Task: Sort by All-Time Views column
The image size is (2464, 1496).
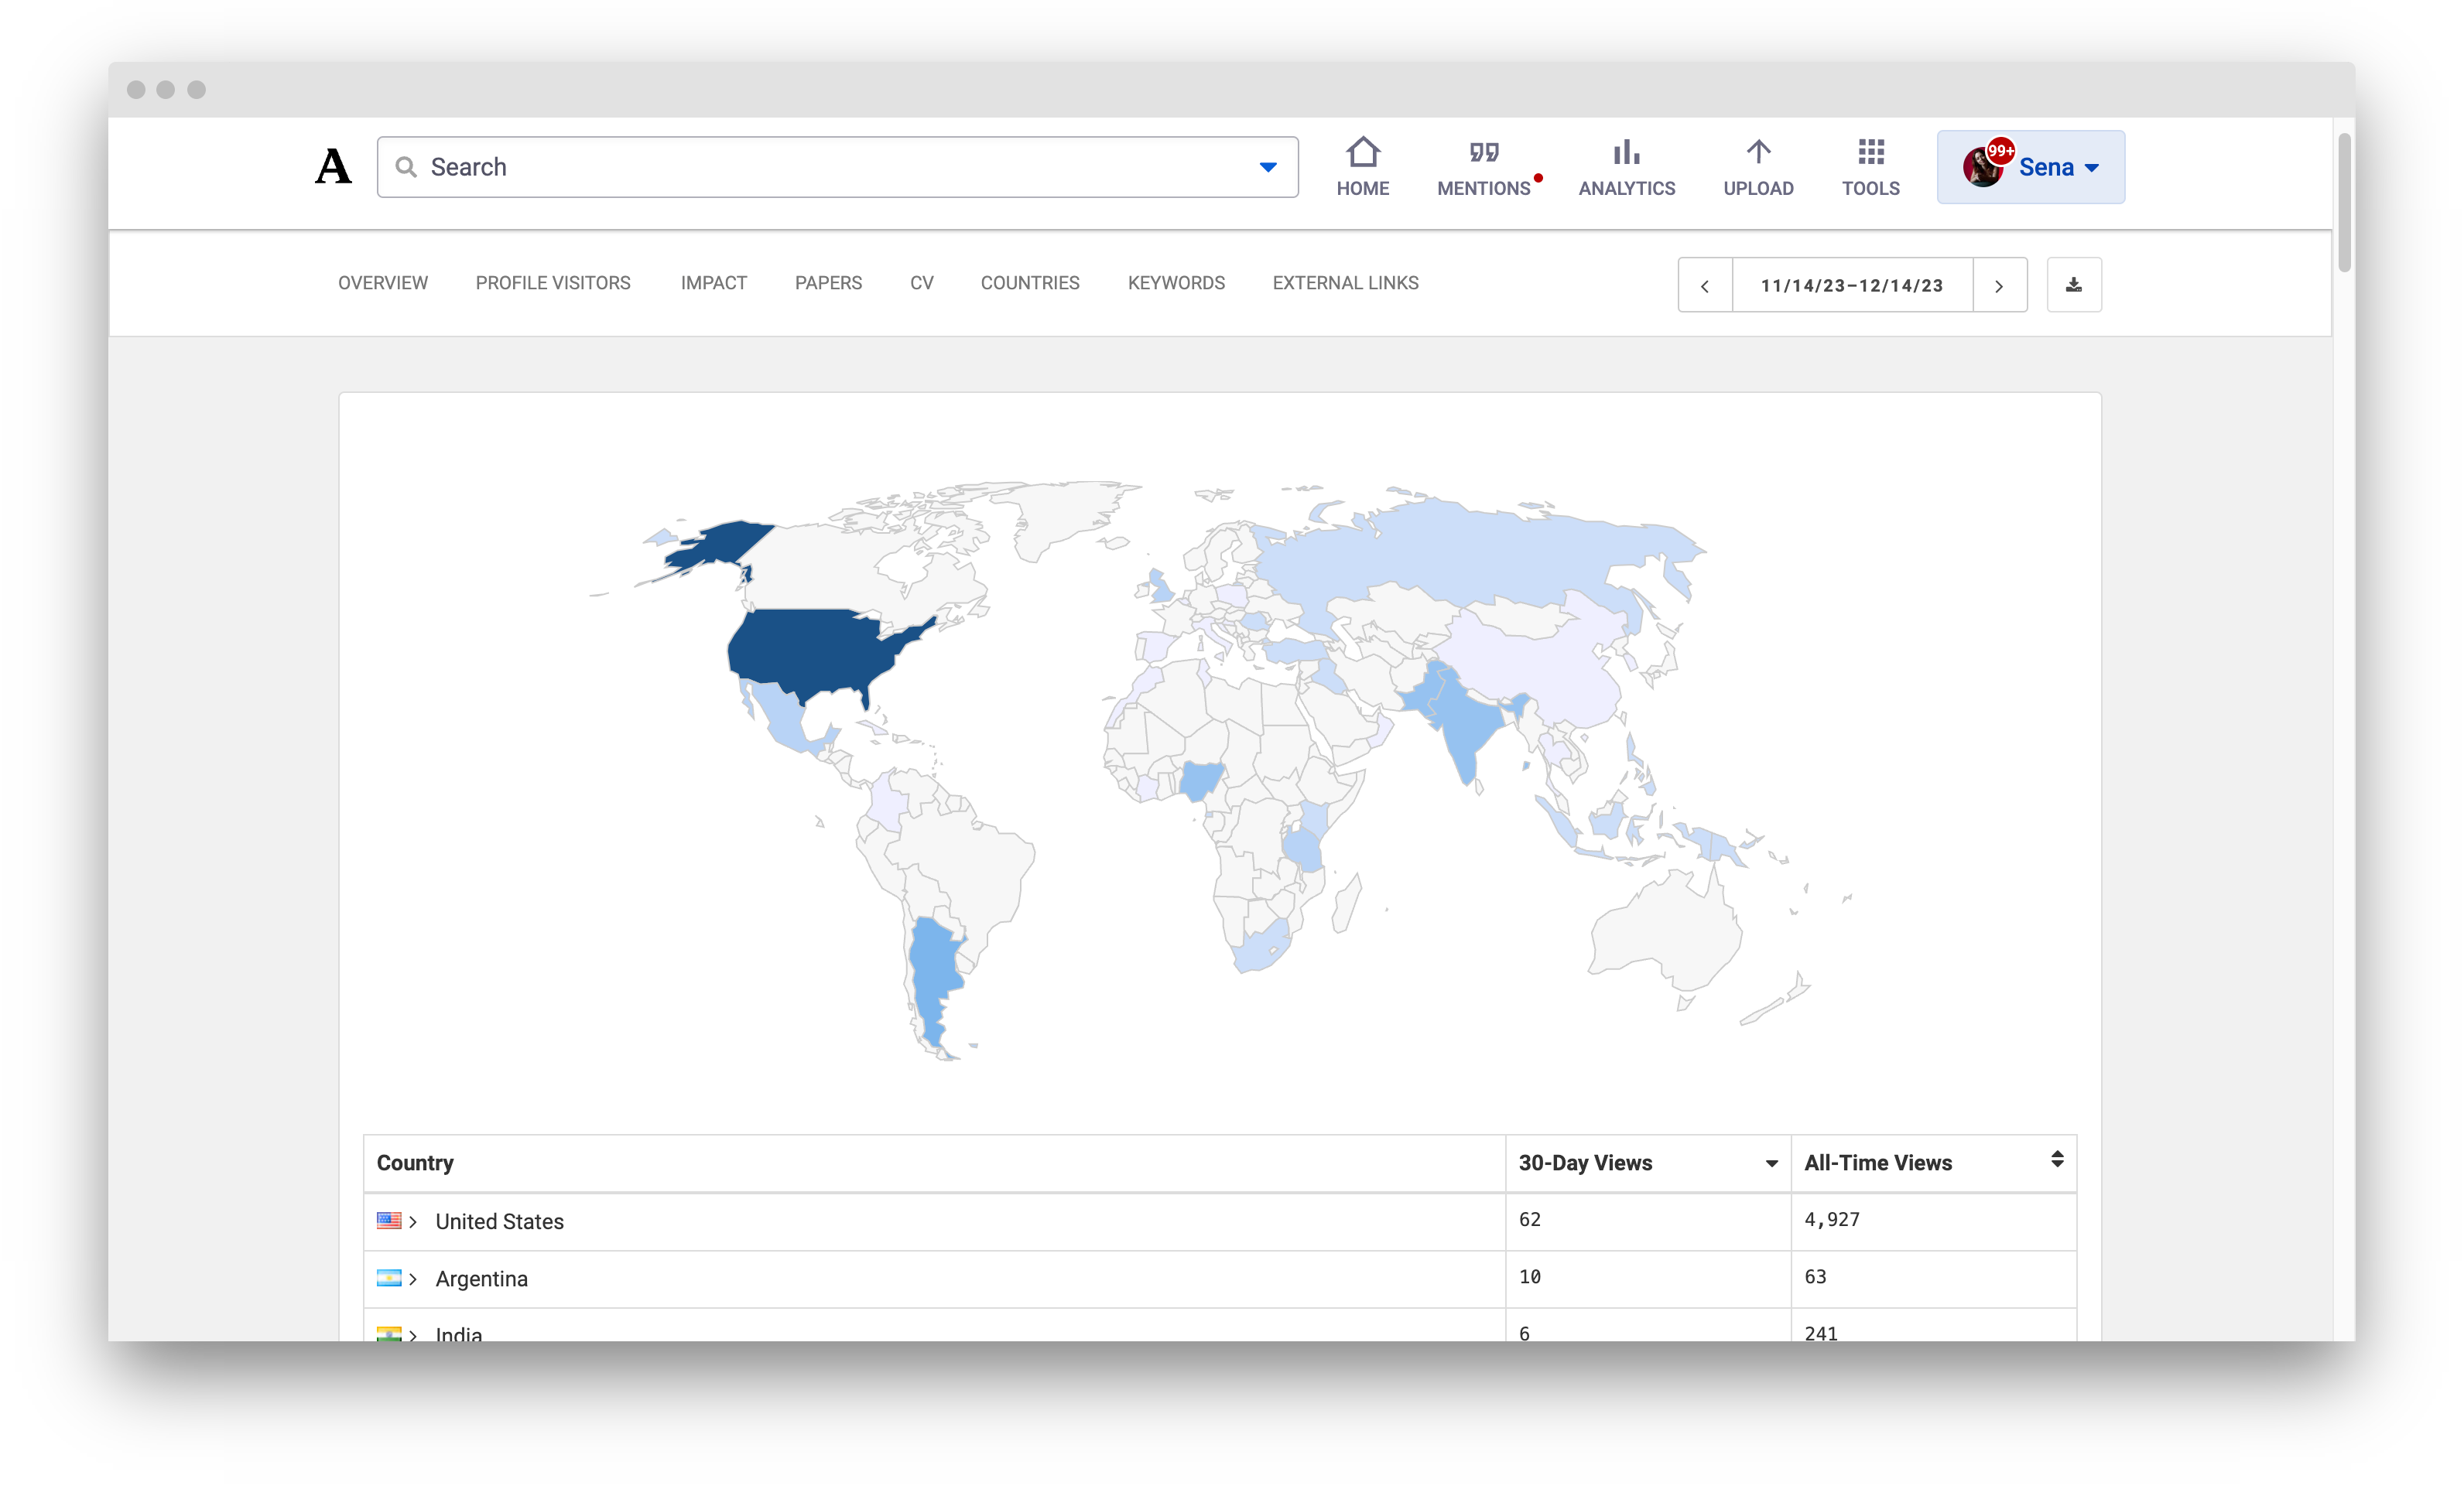Action: pyautogui.click(x=1933, y=1162)
